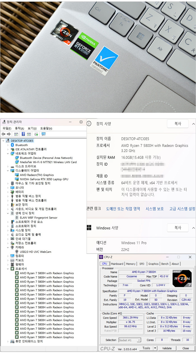Click the MediaTek Wi-Fi 6 MT7921 network icon
The width and height of the screenshot is (196, 353).
17,162
